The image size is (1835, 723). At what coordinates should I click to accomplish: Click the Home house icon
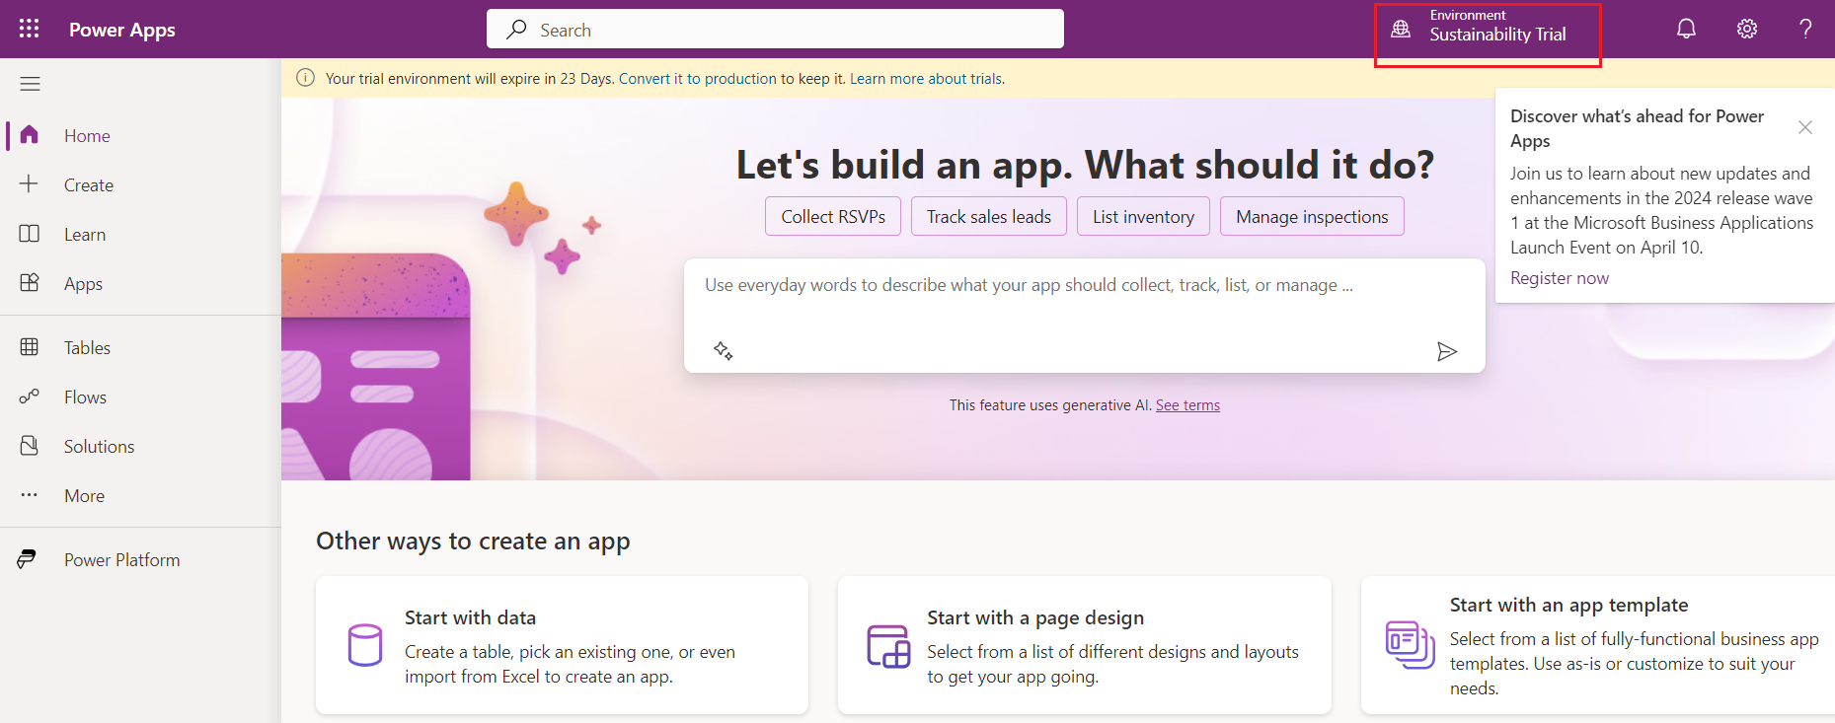tap(30, 135)
